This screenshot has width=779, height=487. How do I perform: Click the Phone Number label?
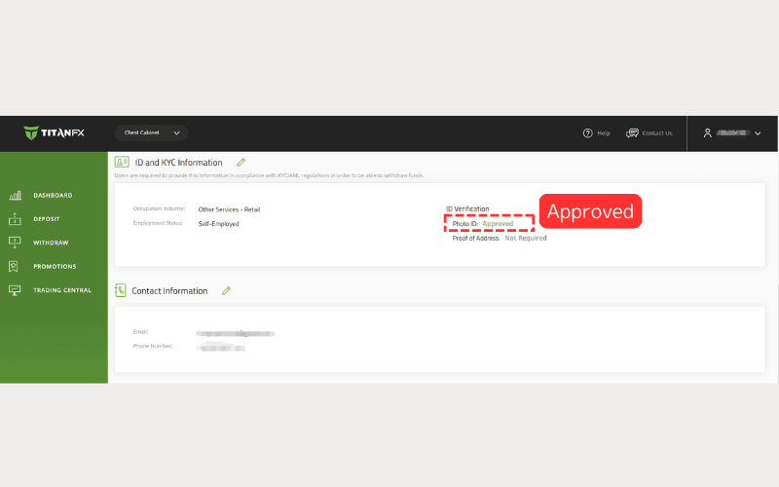point(153,346)
